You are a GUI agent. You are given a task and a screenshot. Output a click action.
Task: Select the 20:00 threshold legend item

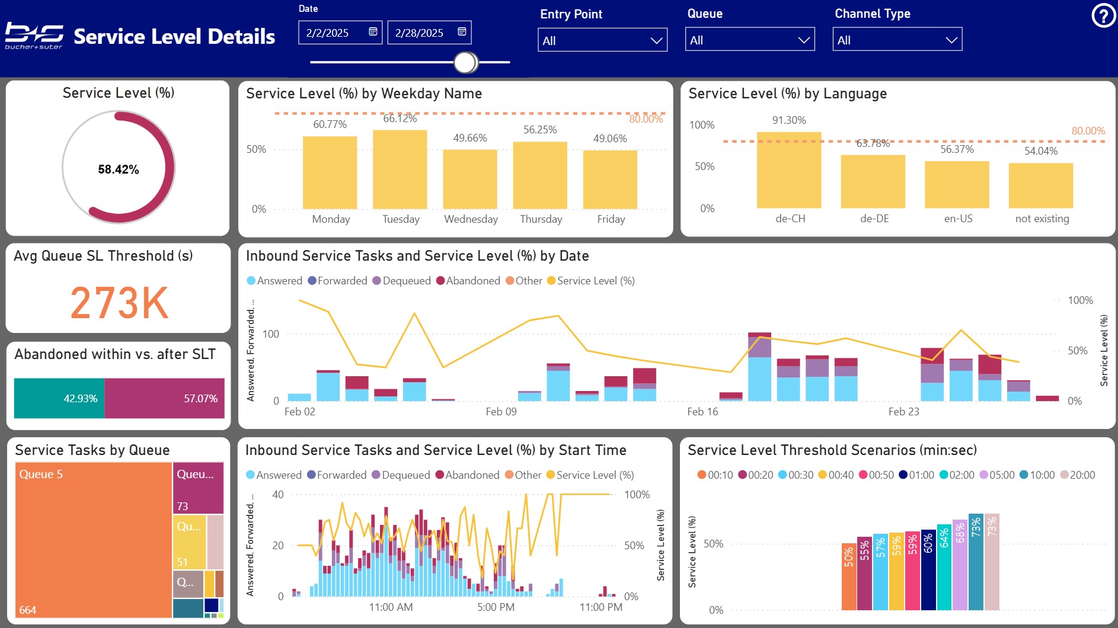[1077, 475]
